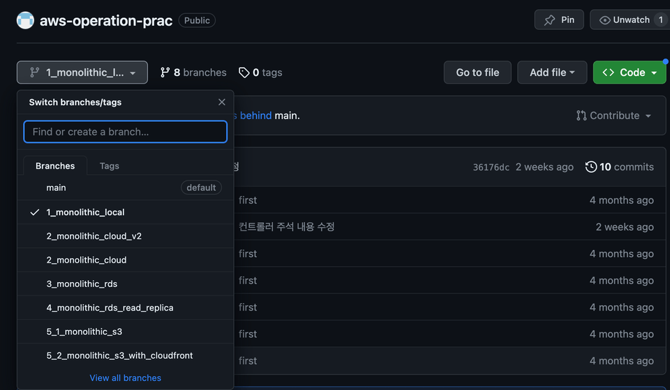Click the Switch branches/tags heading text
Screen dimensions: 670x390
[x=75, y=102]
